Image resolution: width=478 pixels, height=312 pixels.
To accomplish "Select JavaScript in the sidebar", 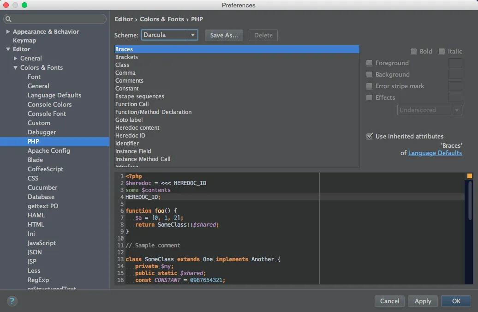I will tap(42, 243).
